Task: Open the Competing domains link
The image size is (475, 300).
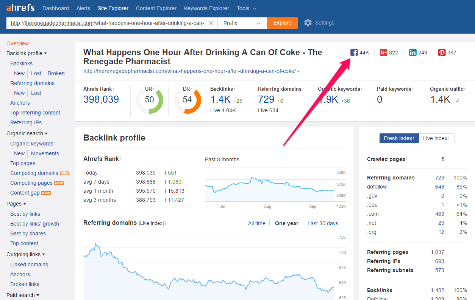Action: click(x=34, y=173)
